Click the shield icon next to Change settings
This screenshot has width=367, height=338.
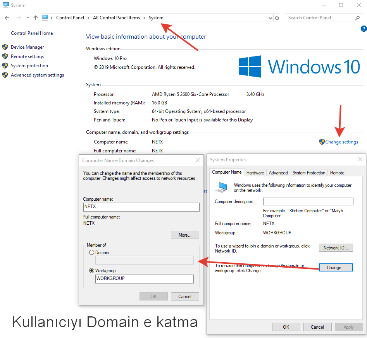(322, 142)
